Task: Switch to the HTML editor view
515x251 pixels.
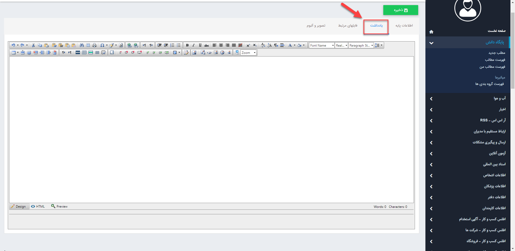Action: 38,207
